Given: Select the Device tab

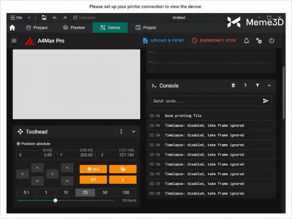Looking at the screenshot, I should (110, 28).
